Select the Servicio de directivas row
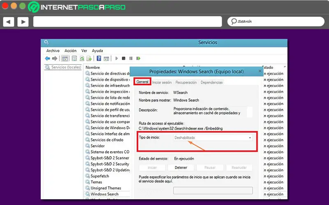The image size is (329, 205). tap(107, 73)
